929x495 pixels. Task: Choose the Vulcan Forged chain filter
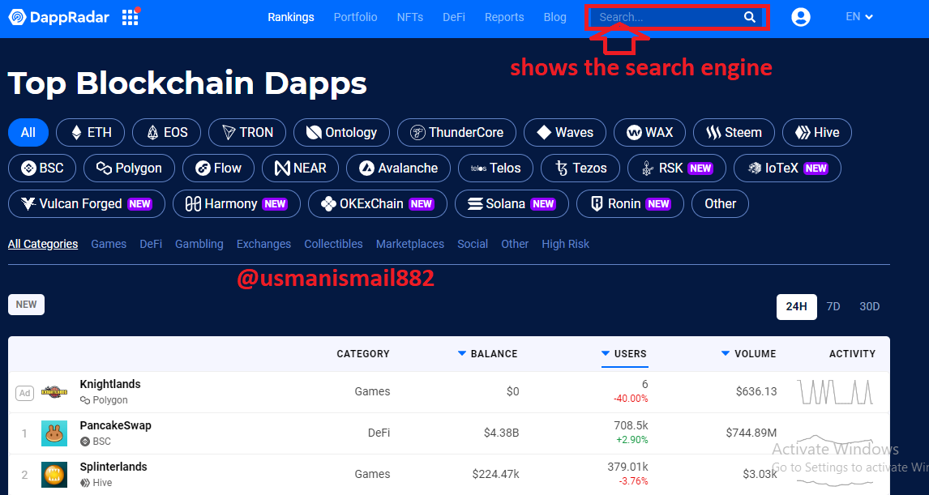[x=87, y=203]
